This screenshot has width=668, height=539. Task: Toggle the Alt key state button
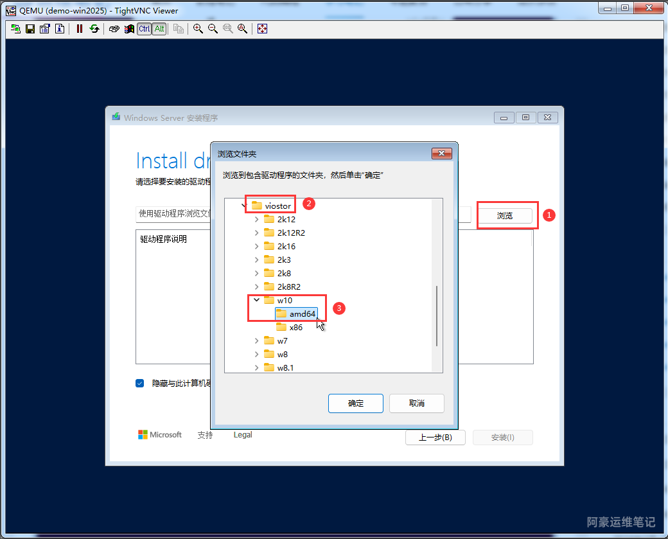click(x=159, y=29)
